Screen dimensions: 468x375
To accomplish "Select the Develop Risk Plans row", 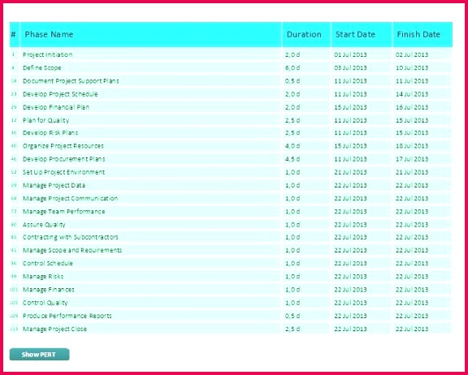I will [x=231, y=132].
